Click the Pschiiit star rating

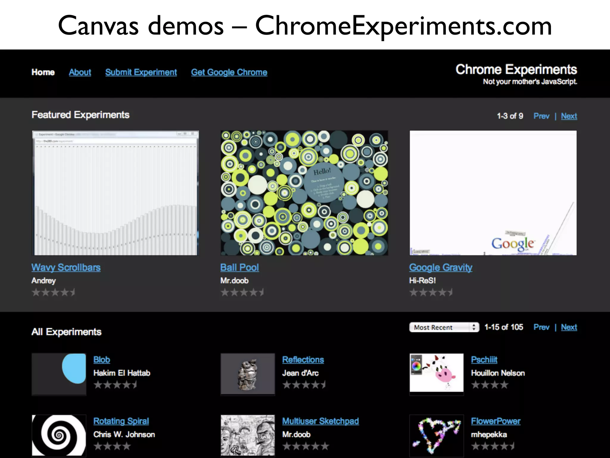pos(490,385)
